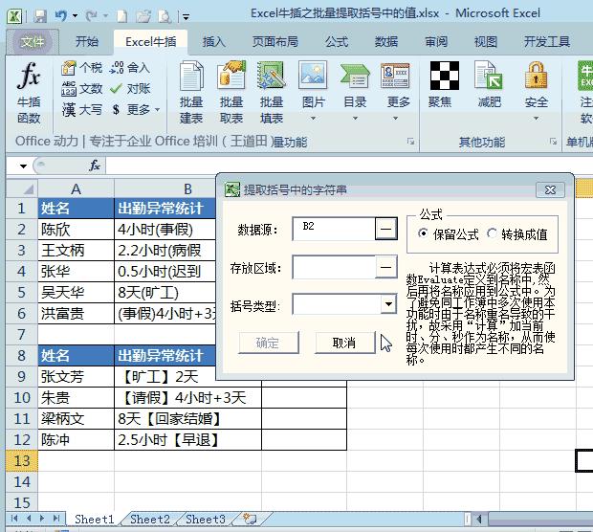Screen dimensions: 593x532
Task: Click the New document icon in quick toolbar
Action: tap(121, 16)
